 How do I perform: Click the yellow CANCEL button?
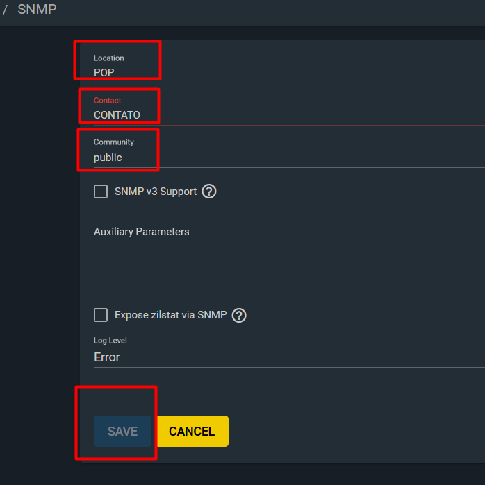(x=193, y=431)
